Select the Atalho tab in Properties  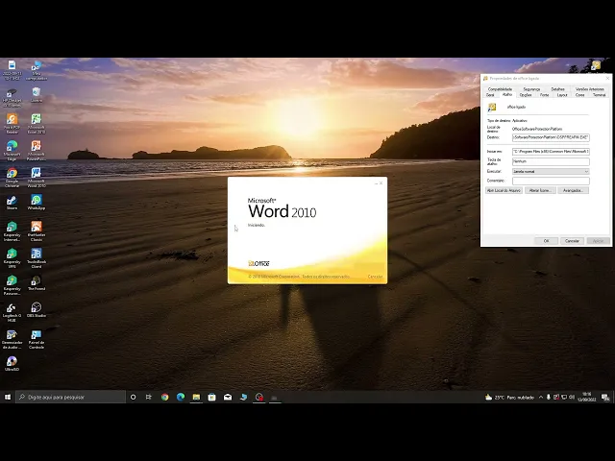pos(507,94)
